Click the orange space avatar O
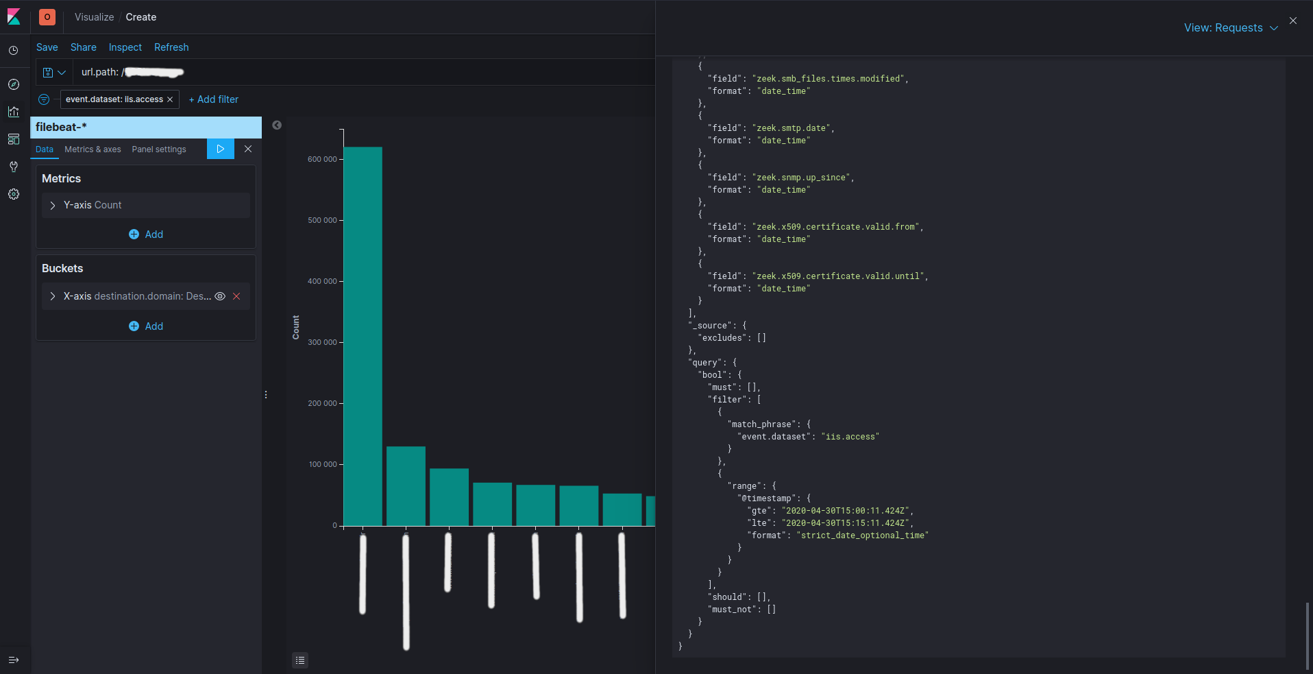The image size is (1313, 674). [47, 17]
